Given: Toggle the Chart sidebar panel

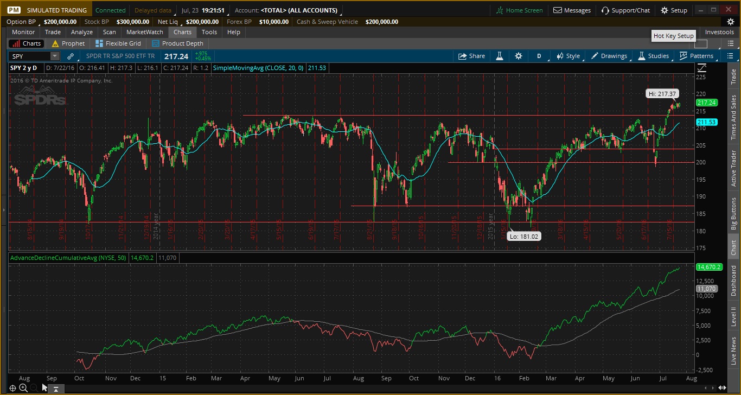Looking at the screenshot, I should 733,246.
